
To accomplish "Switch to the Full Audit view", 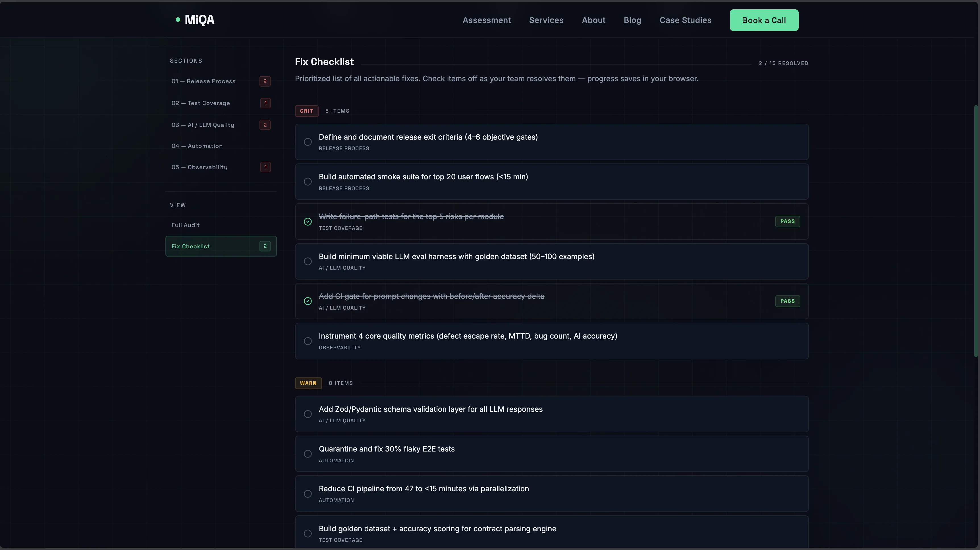I will tap(221, 225).
